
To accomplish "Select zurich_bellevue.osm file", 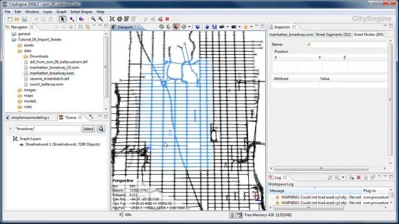I will tap(46, 85).
